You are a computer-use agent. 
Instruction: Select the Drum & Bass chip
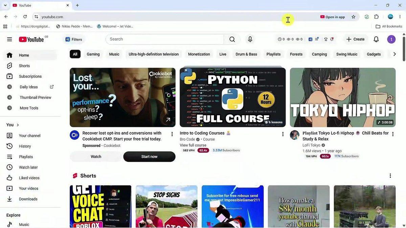pyautogui.click(x=246, y=54)
